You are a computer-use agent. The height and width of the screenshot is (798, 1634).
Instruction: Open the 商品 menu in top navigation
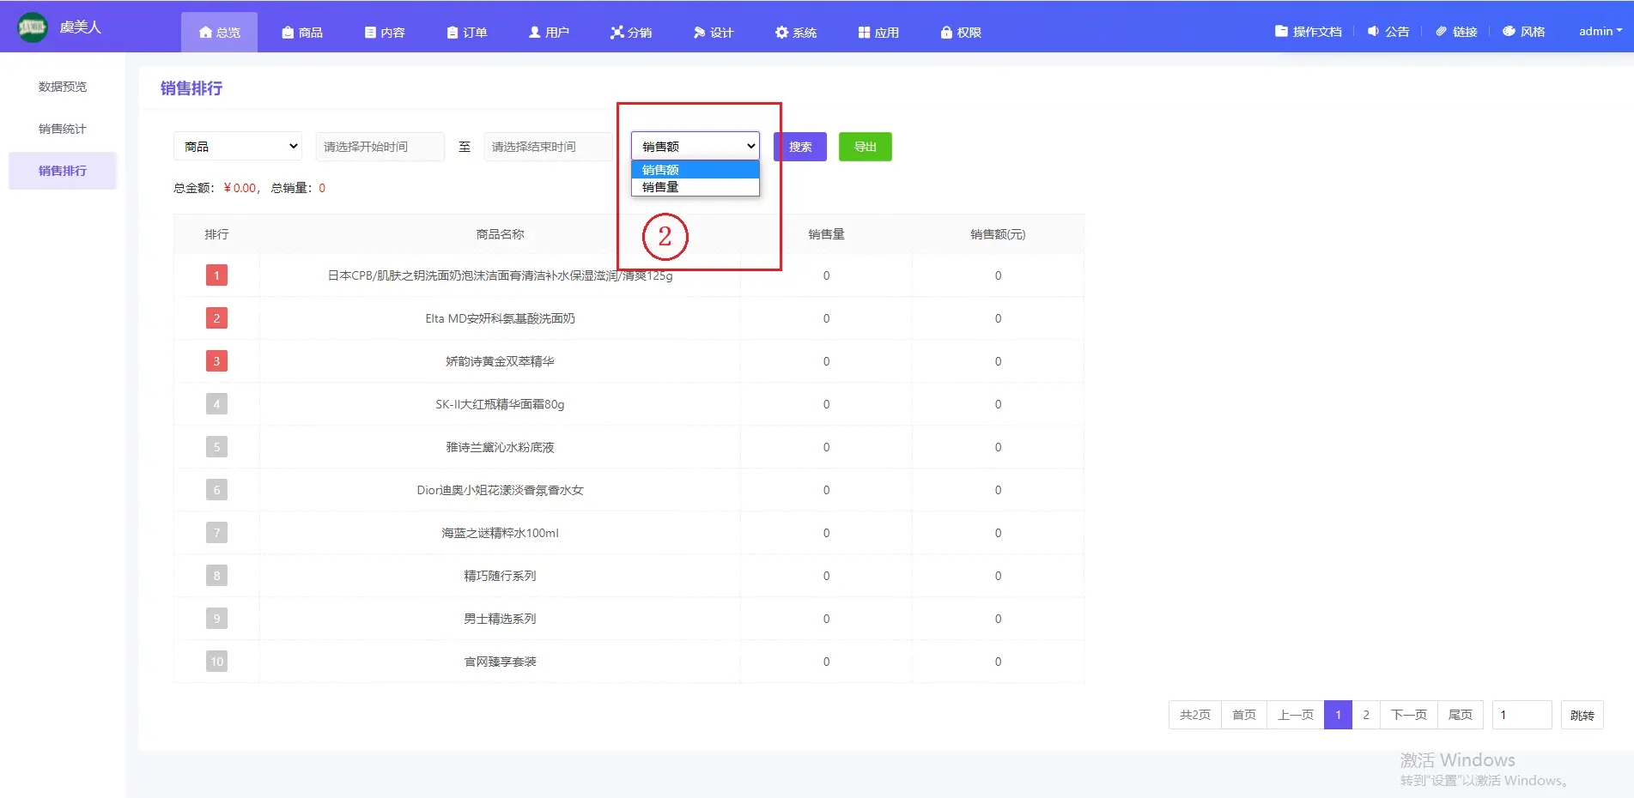pos(302,33)
